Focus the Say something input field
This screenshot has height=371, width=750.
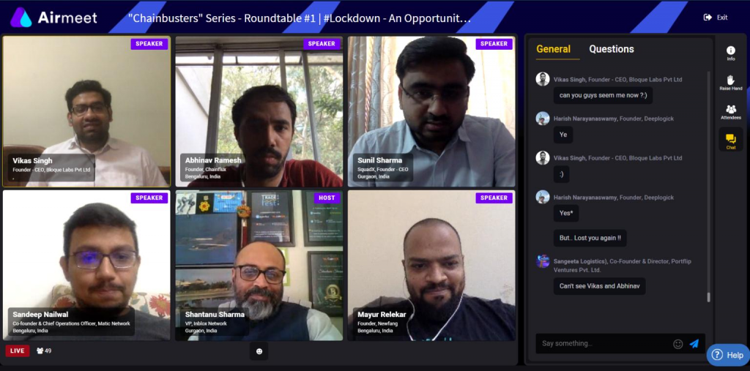click(x=604, y=343)
